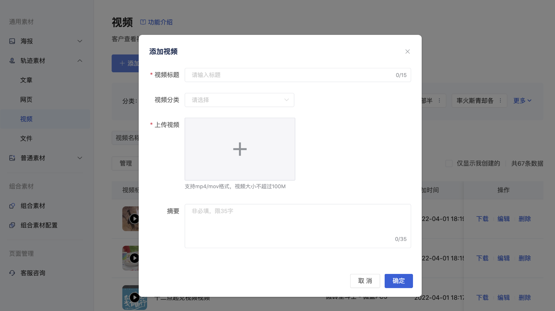Select 视频 in the sidebar

[x=26, y=119]
